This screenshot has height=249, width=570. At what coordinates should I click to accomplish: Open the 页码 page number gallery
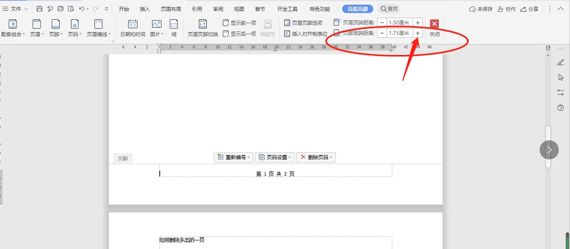click(75, 29)
